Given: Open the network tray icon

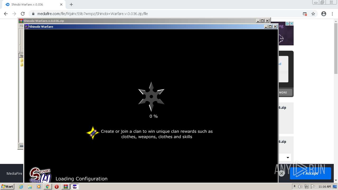Looking at the screenshot, I should click(x=306, y=187).
